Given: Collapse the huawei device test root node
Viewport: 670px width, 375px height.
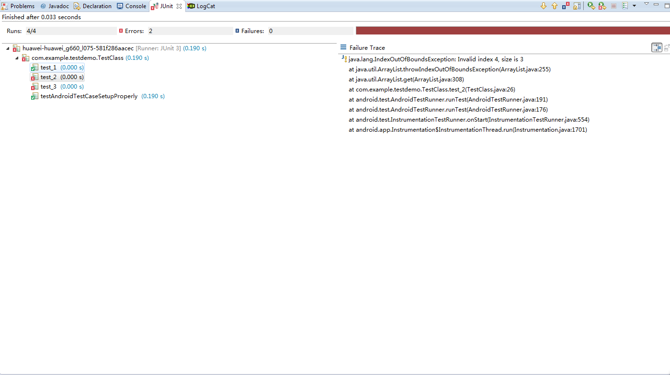Looking at the screenshot, I should click(8, 48).
